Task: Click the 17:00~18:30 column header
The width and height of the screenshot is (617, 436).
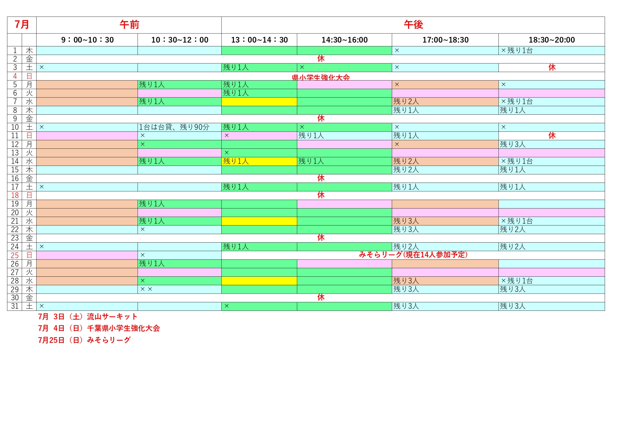Action: click(445, 40)
